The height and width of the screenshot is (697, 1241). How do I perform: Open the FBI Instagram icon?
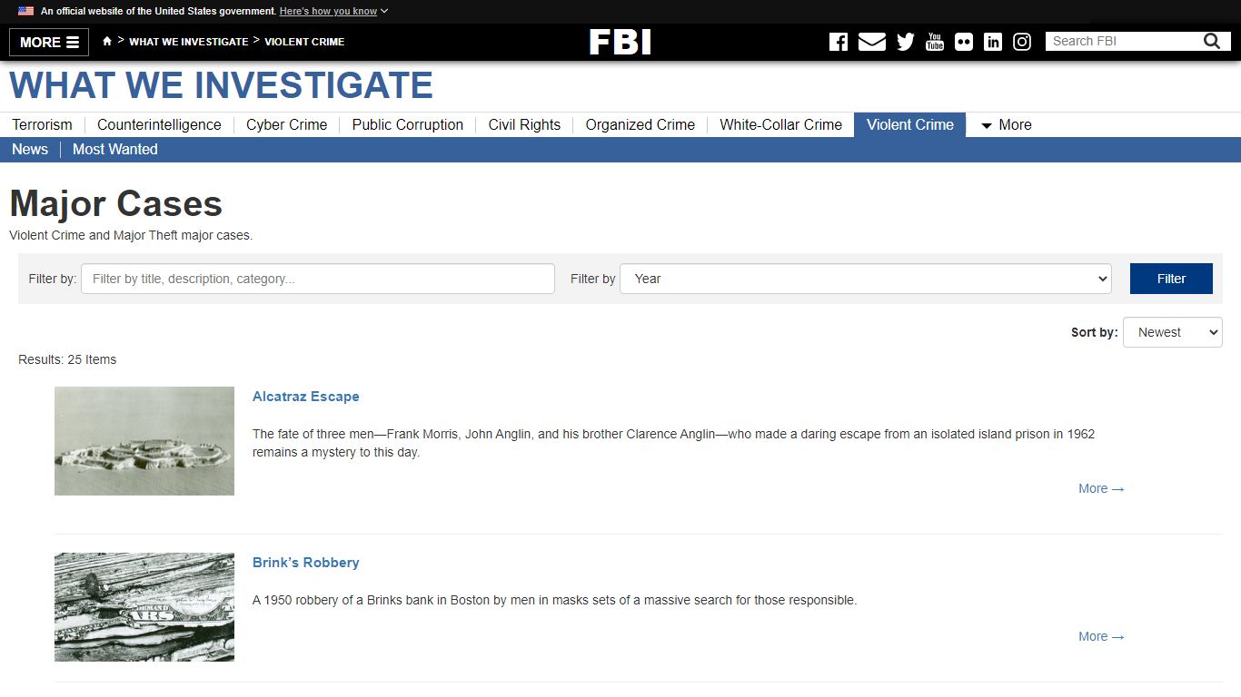[x=1022, y=42]
